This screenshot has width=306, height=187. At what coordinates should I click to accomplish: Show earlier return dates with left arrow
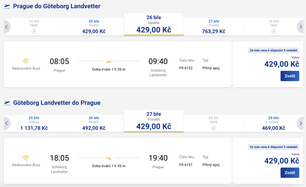click(7, 123)
